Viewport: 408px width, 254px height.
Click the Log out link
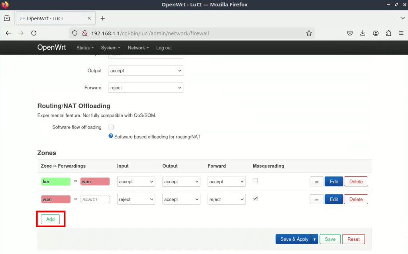click(164, 48)
